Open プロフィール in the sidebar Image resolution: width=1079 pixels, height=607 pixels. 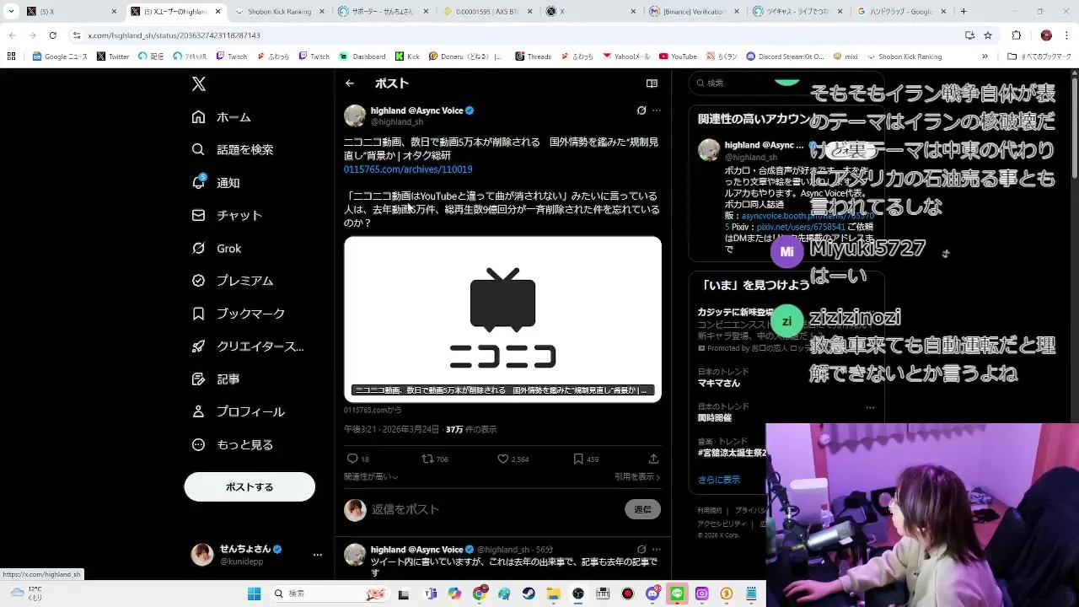pos(239,412)
